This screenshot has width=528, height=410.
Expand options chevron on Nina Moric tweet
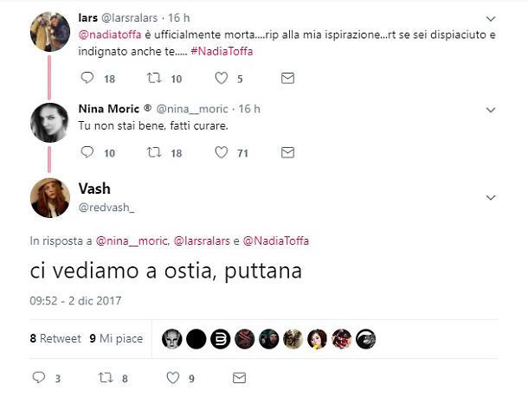(491, 110)
